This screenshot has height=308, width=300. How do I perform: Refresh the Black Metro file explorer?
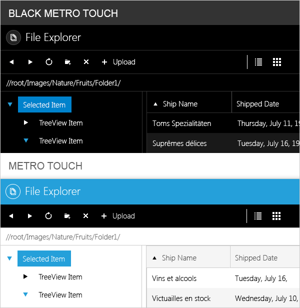(49, 62)
